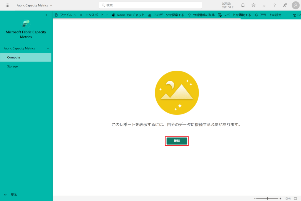Click the Microsoft Fabric Capacity Metrics heading
The height and width of the screenshot is (201, 301).
coord(26,35)
